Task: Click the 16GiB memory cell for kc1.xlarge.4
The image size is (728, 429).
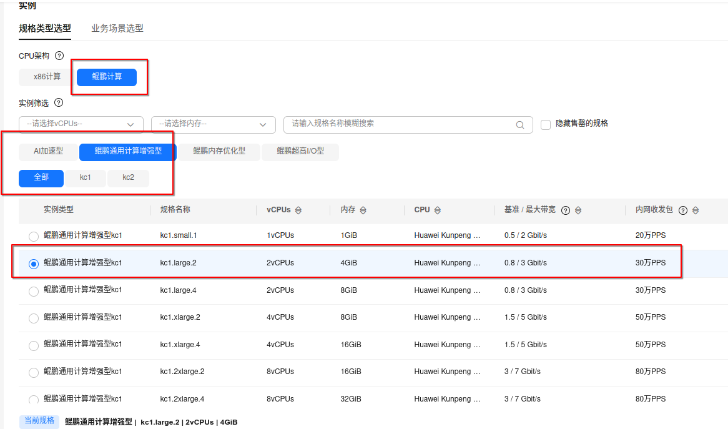Action: pyautogui.click(x=350, y=345)
